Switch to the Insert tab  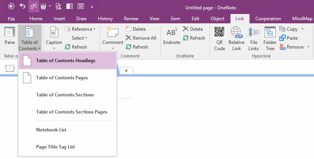click(59, 19)
